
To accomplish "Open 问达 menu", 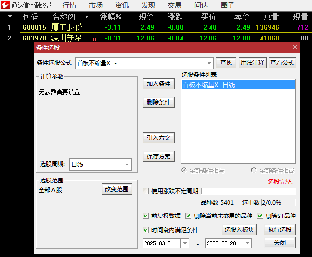I will point(201,5).
